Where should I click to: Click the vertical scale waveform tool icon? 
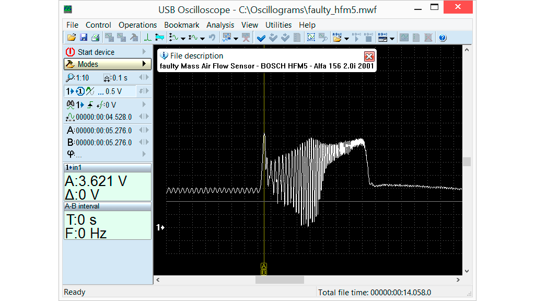pos(173,38)
